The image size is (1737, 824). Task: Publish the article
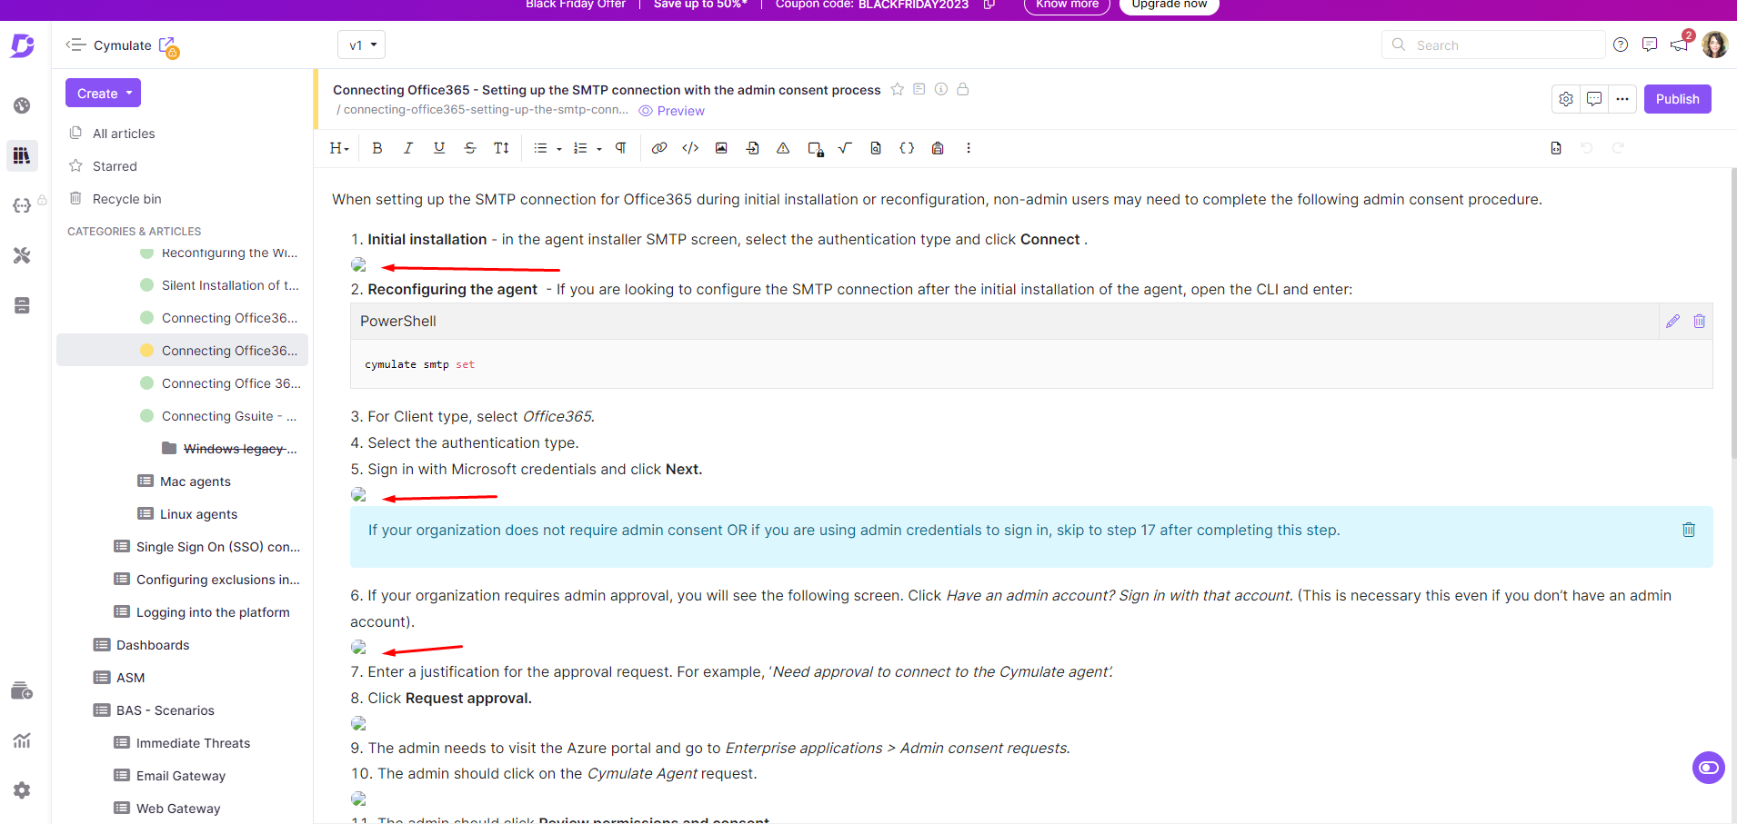[x=1677, y=99]
